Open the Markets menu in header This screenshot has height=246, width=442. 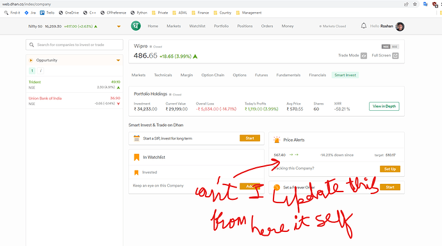(x=174, y=26)
